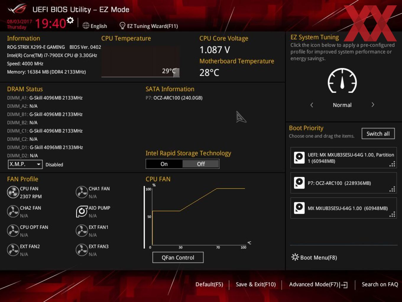The height and width of the screenshot is (302, 402).
Task: Click drag handle on MX MXUB3SESU-64G 1.00 (60948MB) entry
Action: point(392,214)
